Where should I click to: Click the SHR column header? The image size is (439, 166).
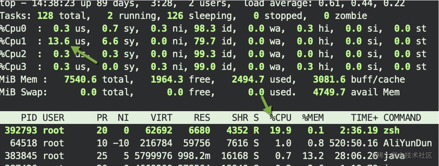[x=240, y=118]
